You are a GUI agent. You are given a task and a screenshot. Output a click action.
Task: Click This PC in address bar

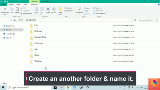21,20
